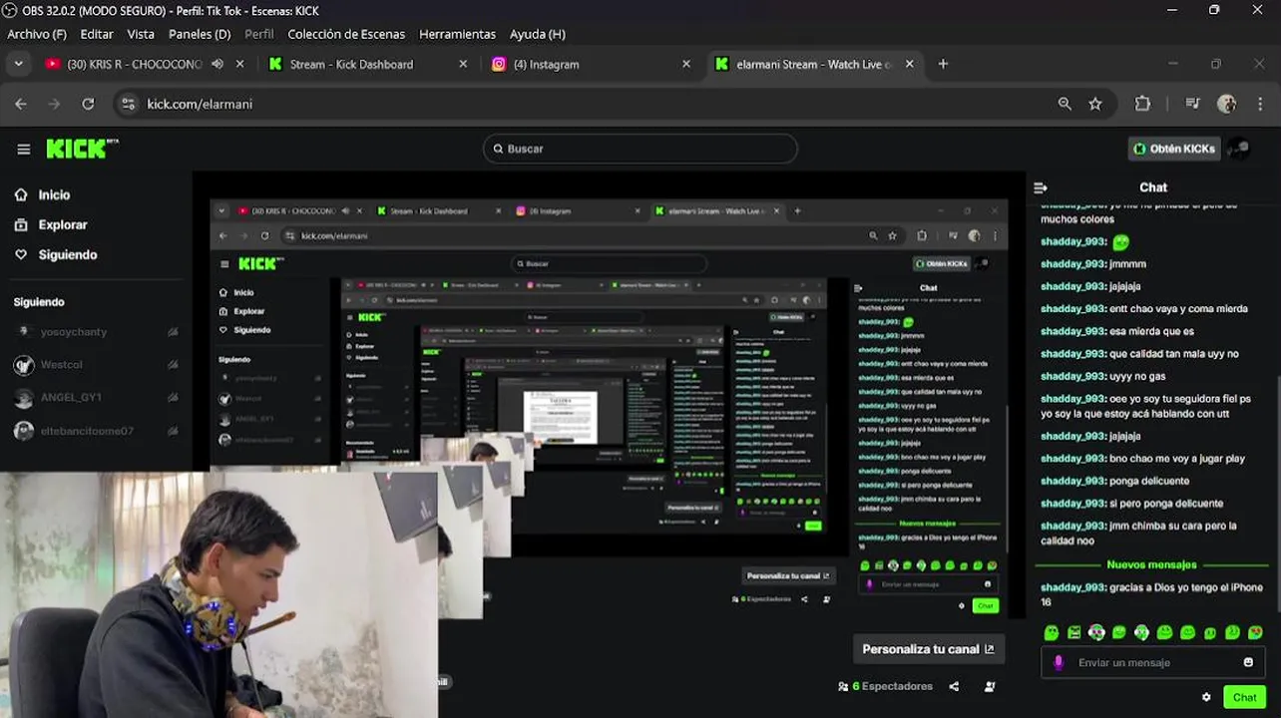Image resolution: width=1281 pixels, height=718 pixels.
Task: Click the person icon next to share
Action: 990,686
